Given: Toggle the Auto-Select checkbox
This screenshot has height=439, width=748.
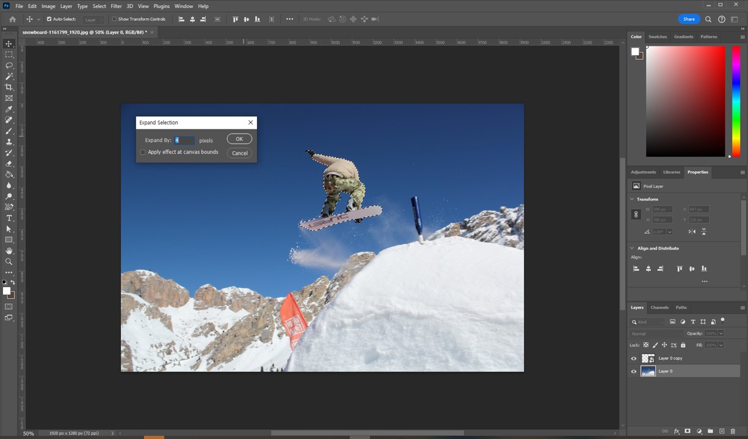Looking at the screenshot, I should click(x=49, y=19).
